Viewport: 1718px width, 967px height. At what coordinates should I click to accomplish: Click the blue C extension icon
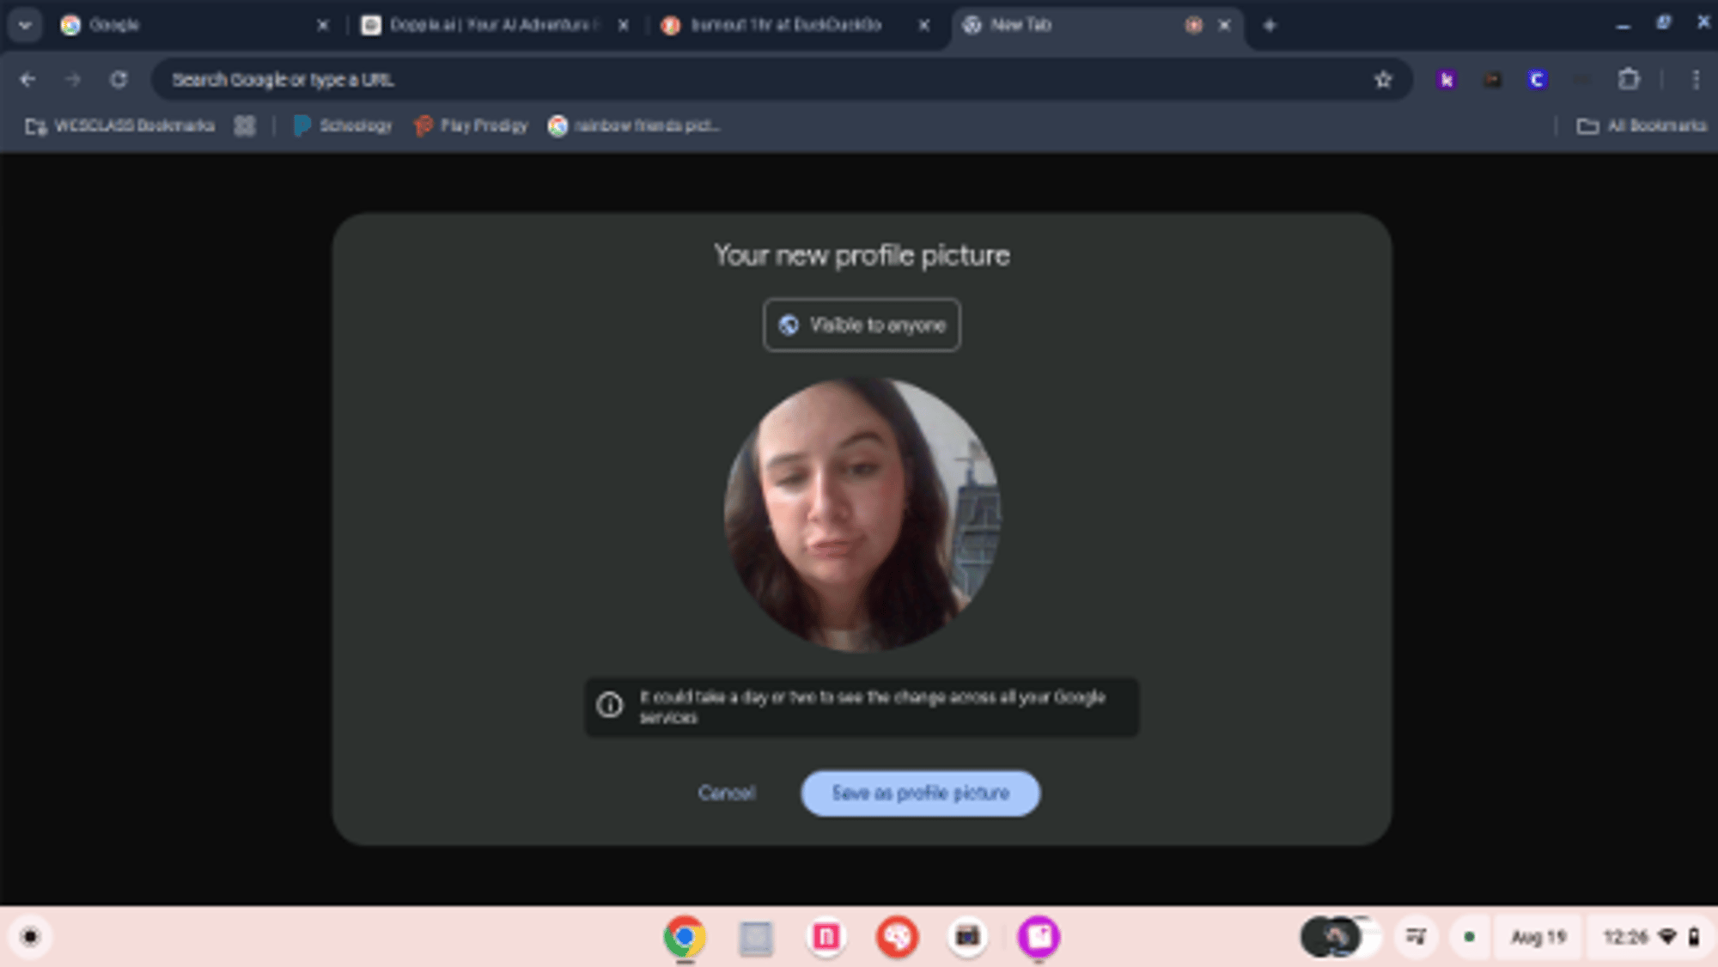pos(1537,80)
